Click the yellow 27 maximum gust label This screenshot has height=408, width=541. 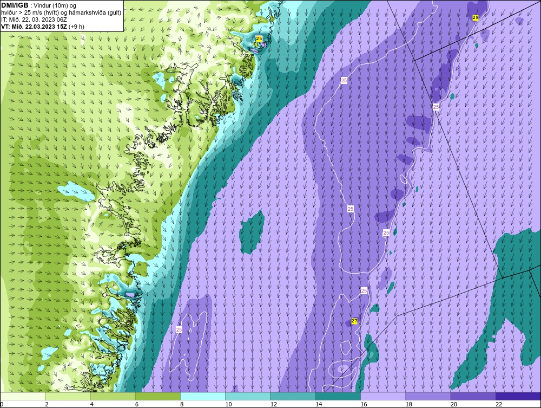(354, 321)
